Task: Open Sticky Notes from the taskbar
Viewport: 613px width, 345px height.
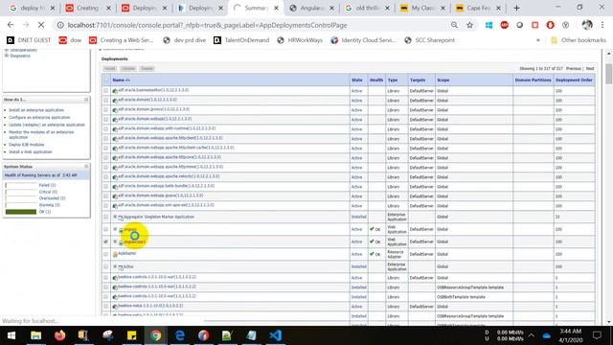Action: (132, 335)
